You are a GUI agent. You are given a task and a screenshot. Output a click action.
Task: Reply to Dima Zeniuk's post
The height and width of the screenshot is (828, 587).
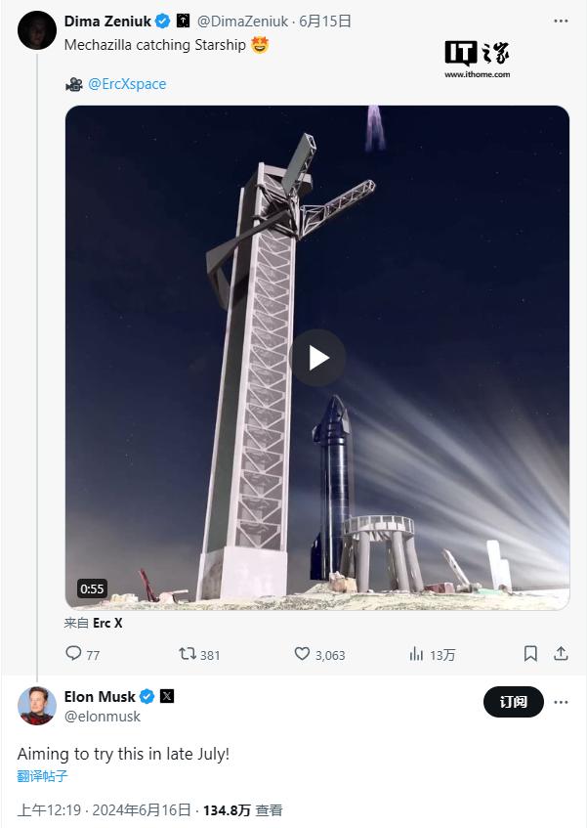[74, 654]
